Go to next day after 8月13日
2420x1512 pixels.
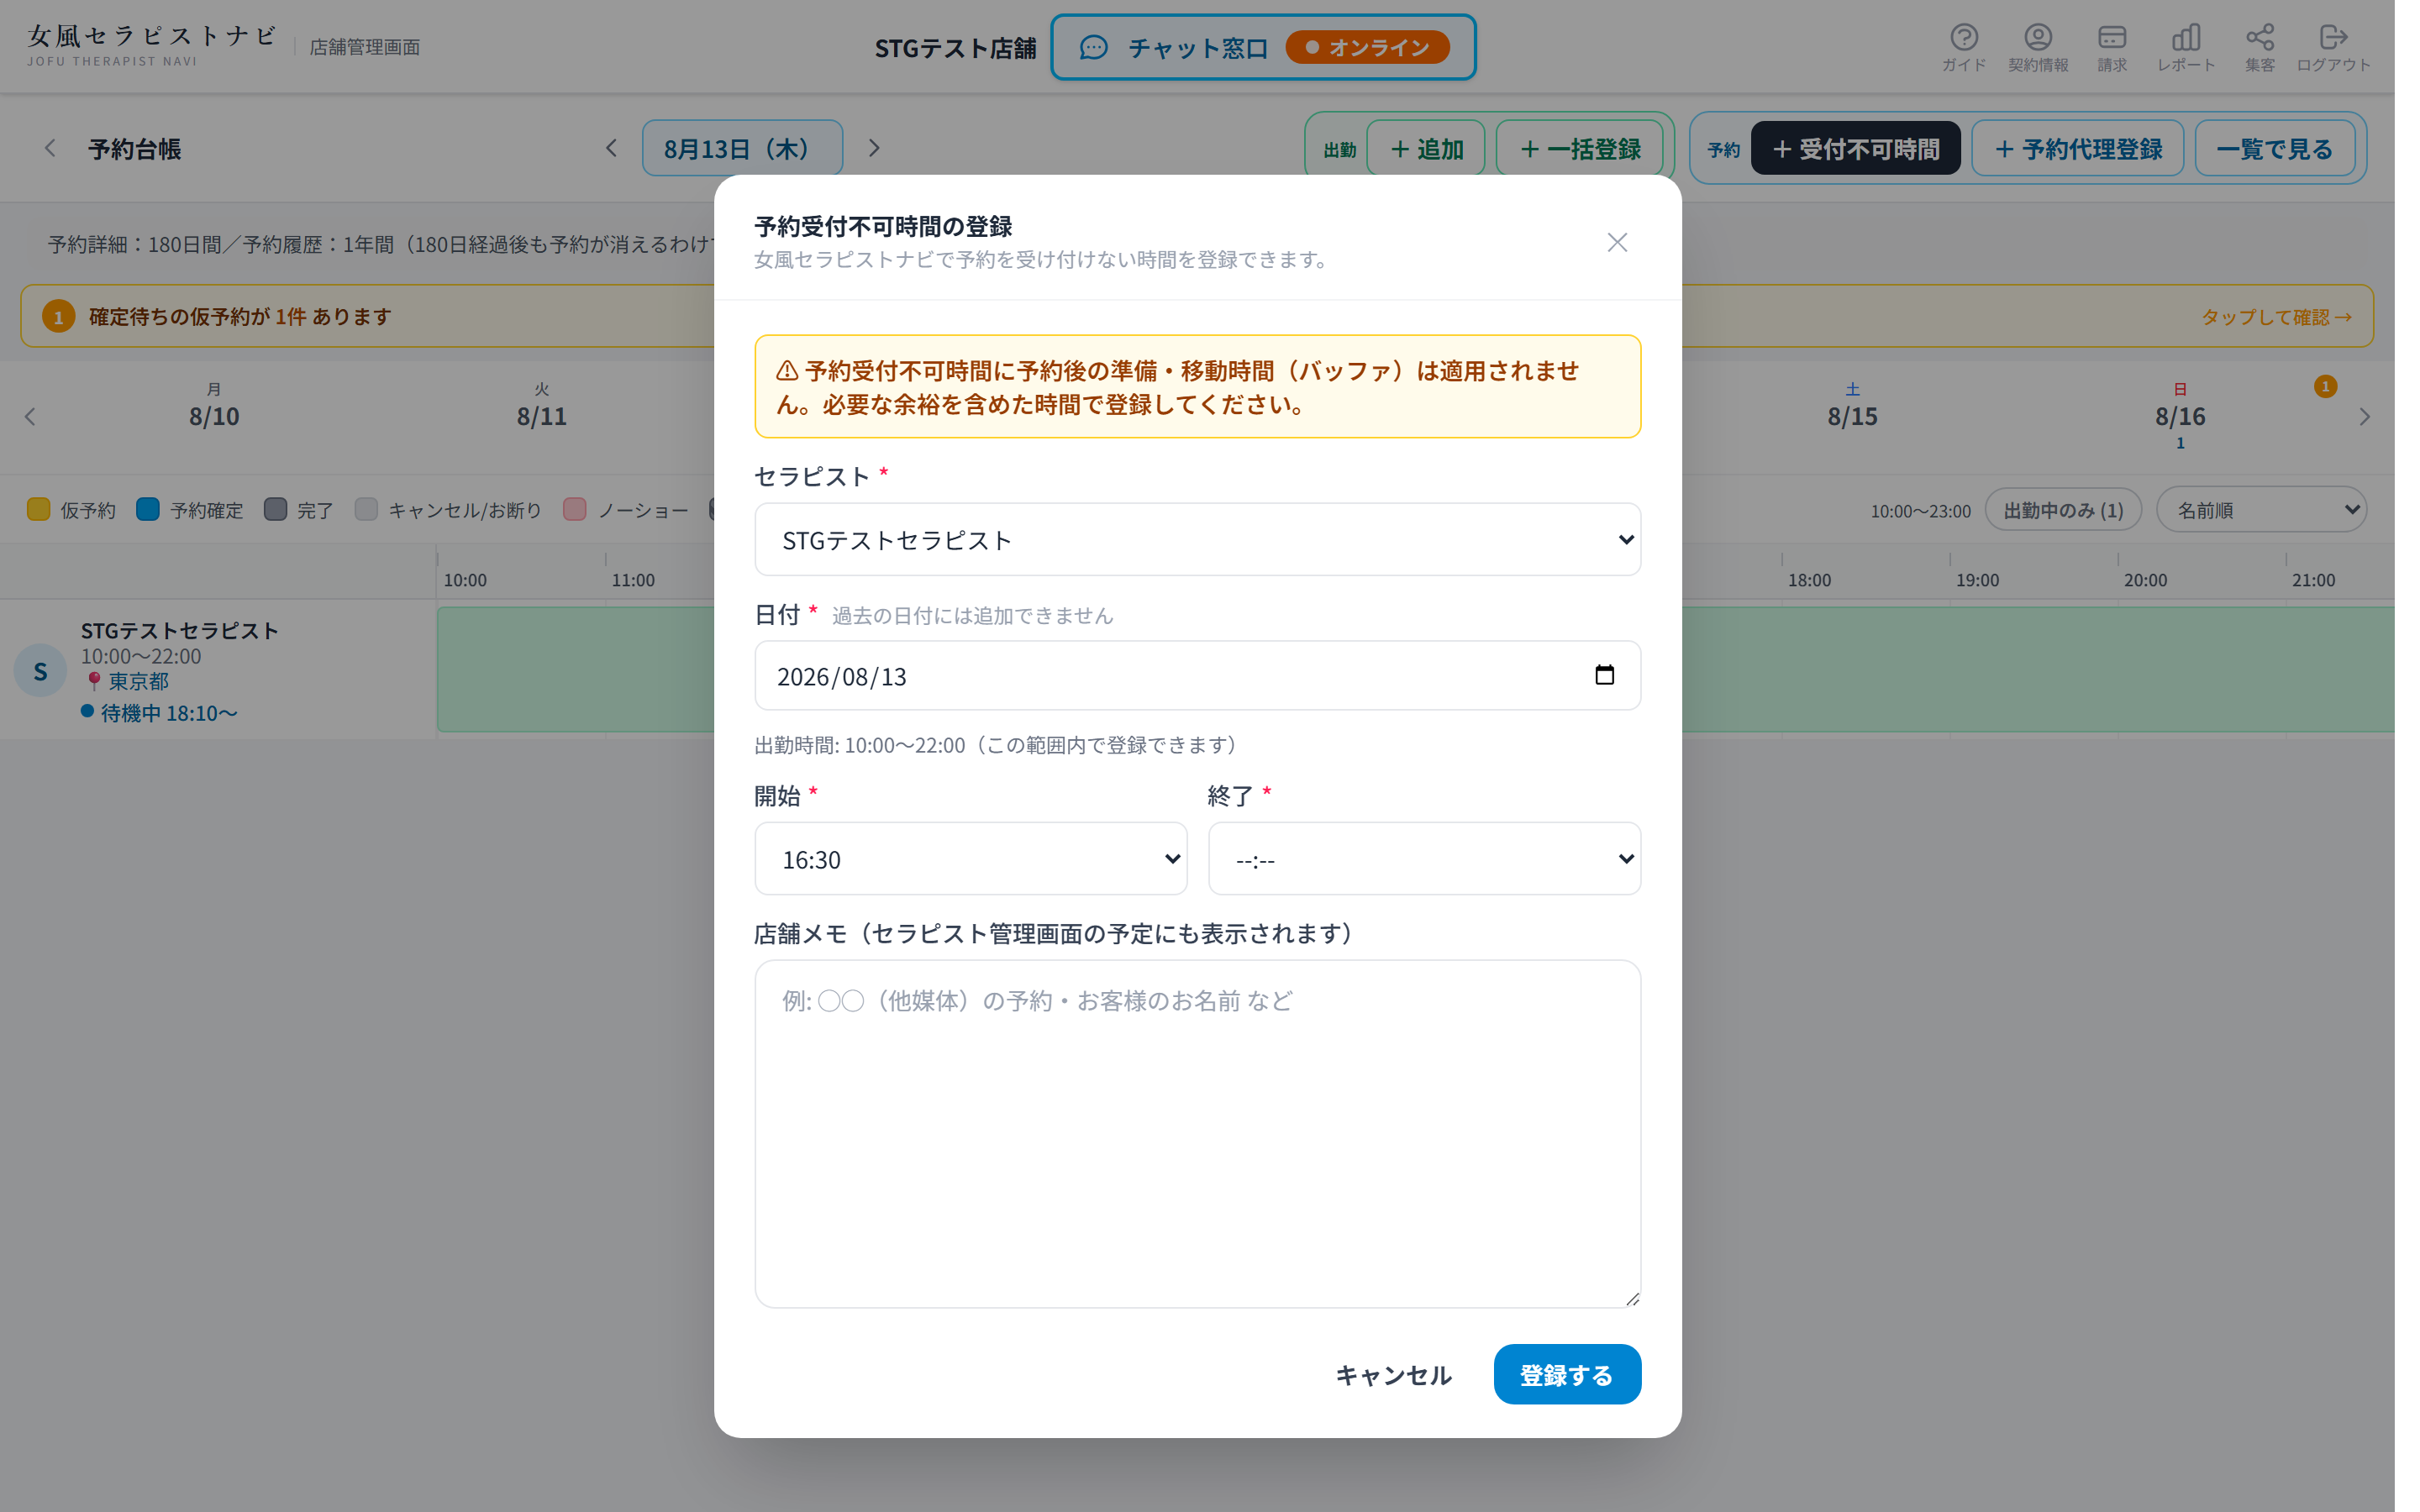pyautogui.click(x=874, y=148)
